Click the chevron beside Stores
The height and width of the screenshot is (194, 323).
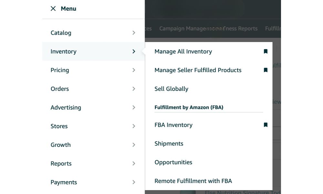pos(134,126)
